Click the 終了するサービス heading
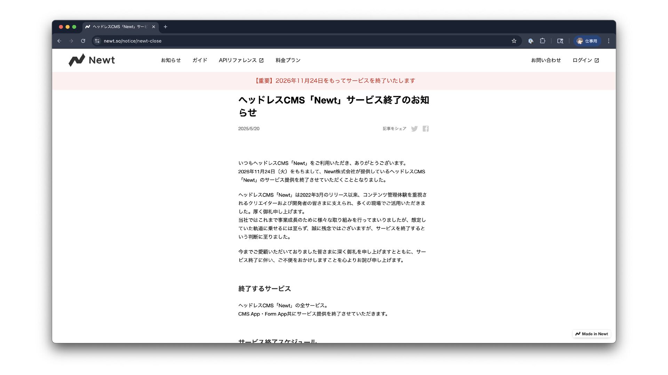The height and width of the screenshot is (375, 668). [x=264, y=289]
